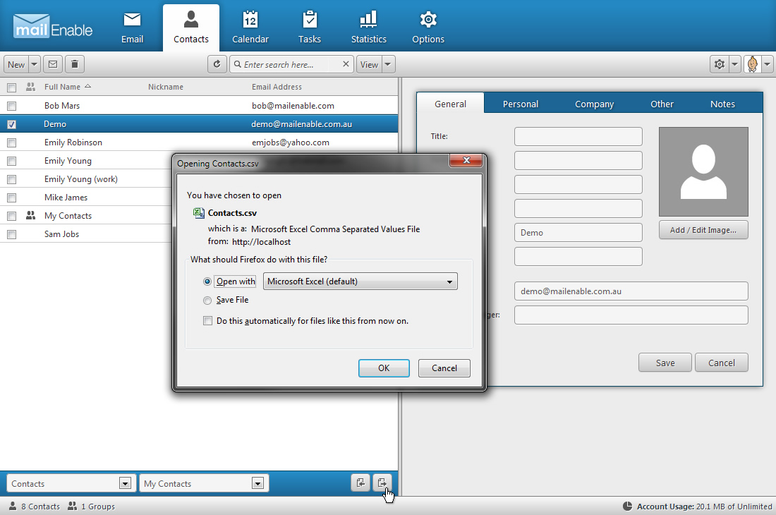Select the Save File radio option
776x515 pixels.
[207, 301]
